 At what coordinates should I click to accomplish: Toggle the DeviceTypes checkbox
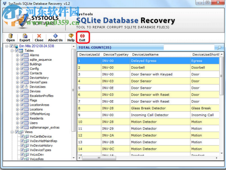[22, 82]
